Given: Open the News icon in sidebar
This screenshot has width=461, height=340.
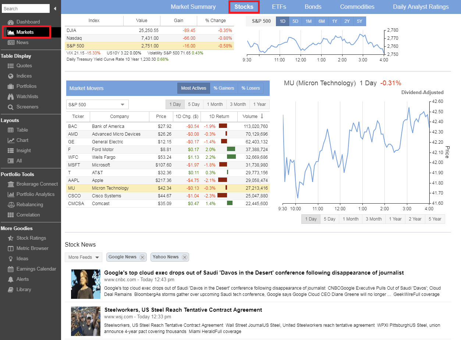Looking at the screenshot, I should pyautogui.click(x=11, y=43).
